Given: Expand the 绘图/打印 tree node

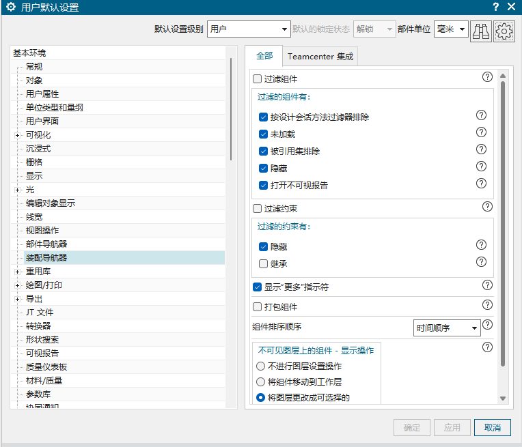Looking at the screenshot, I should 17,286.
